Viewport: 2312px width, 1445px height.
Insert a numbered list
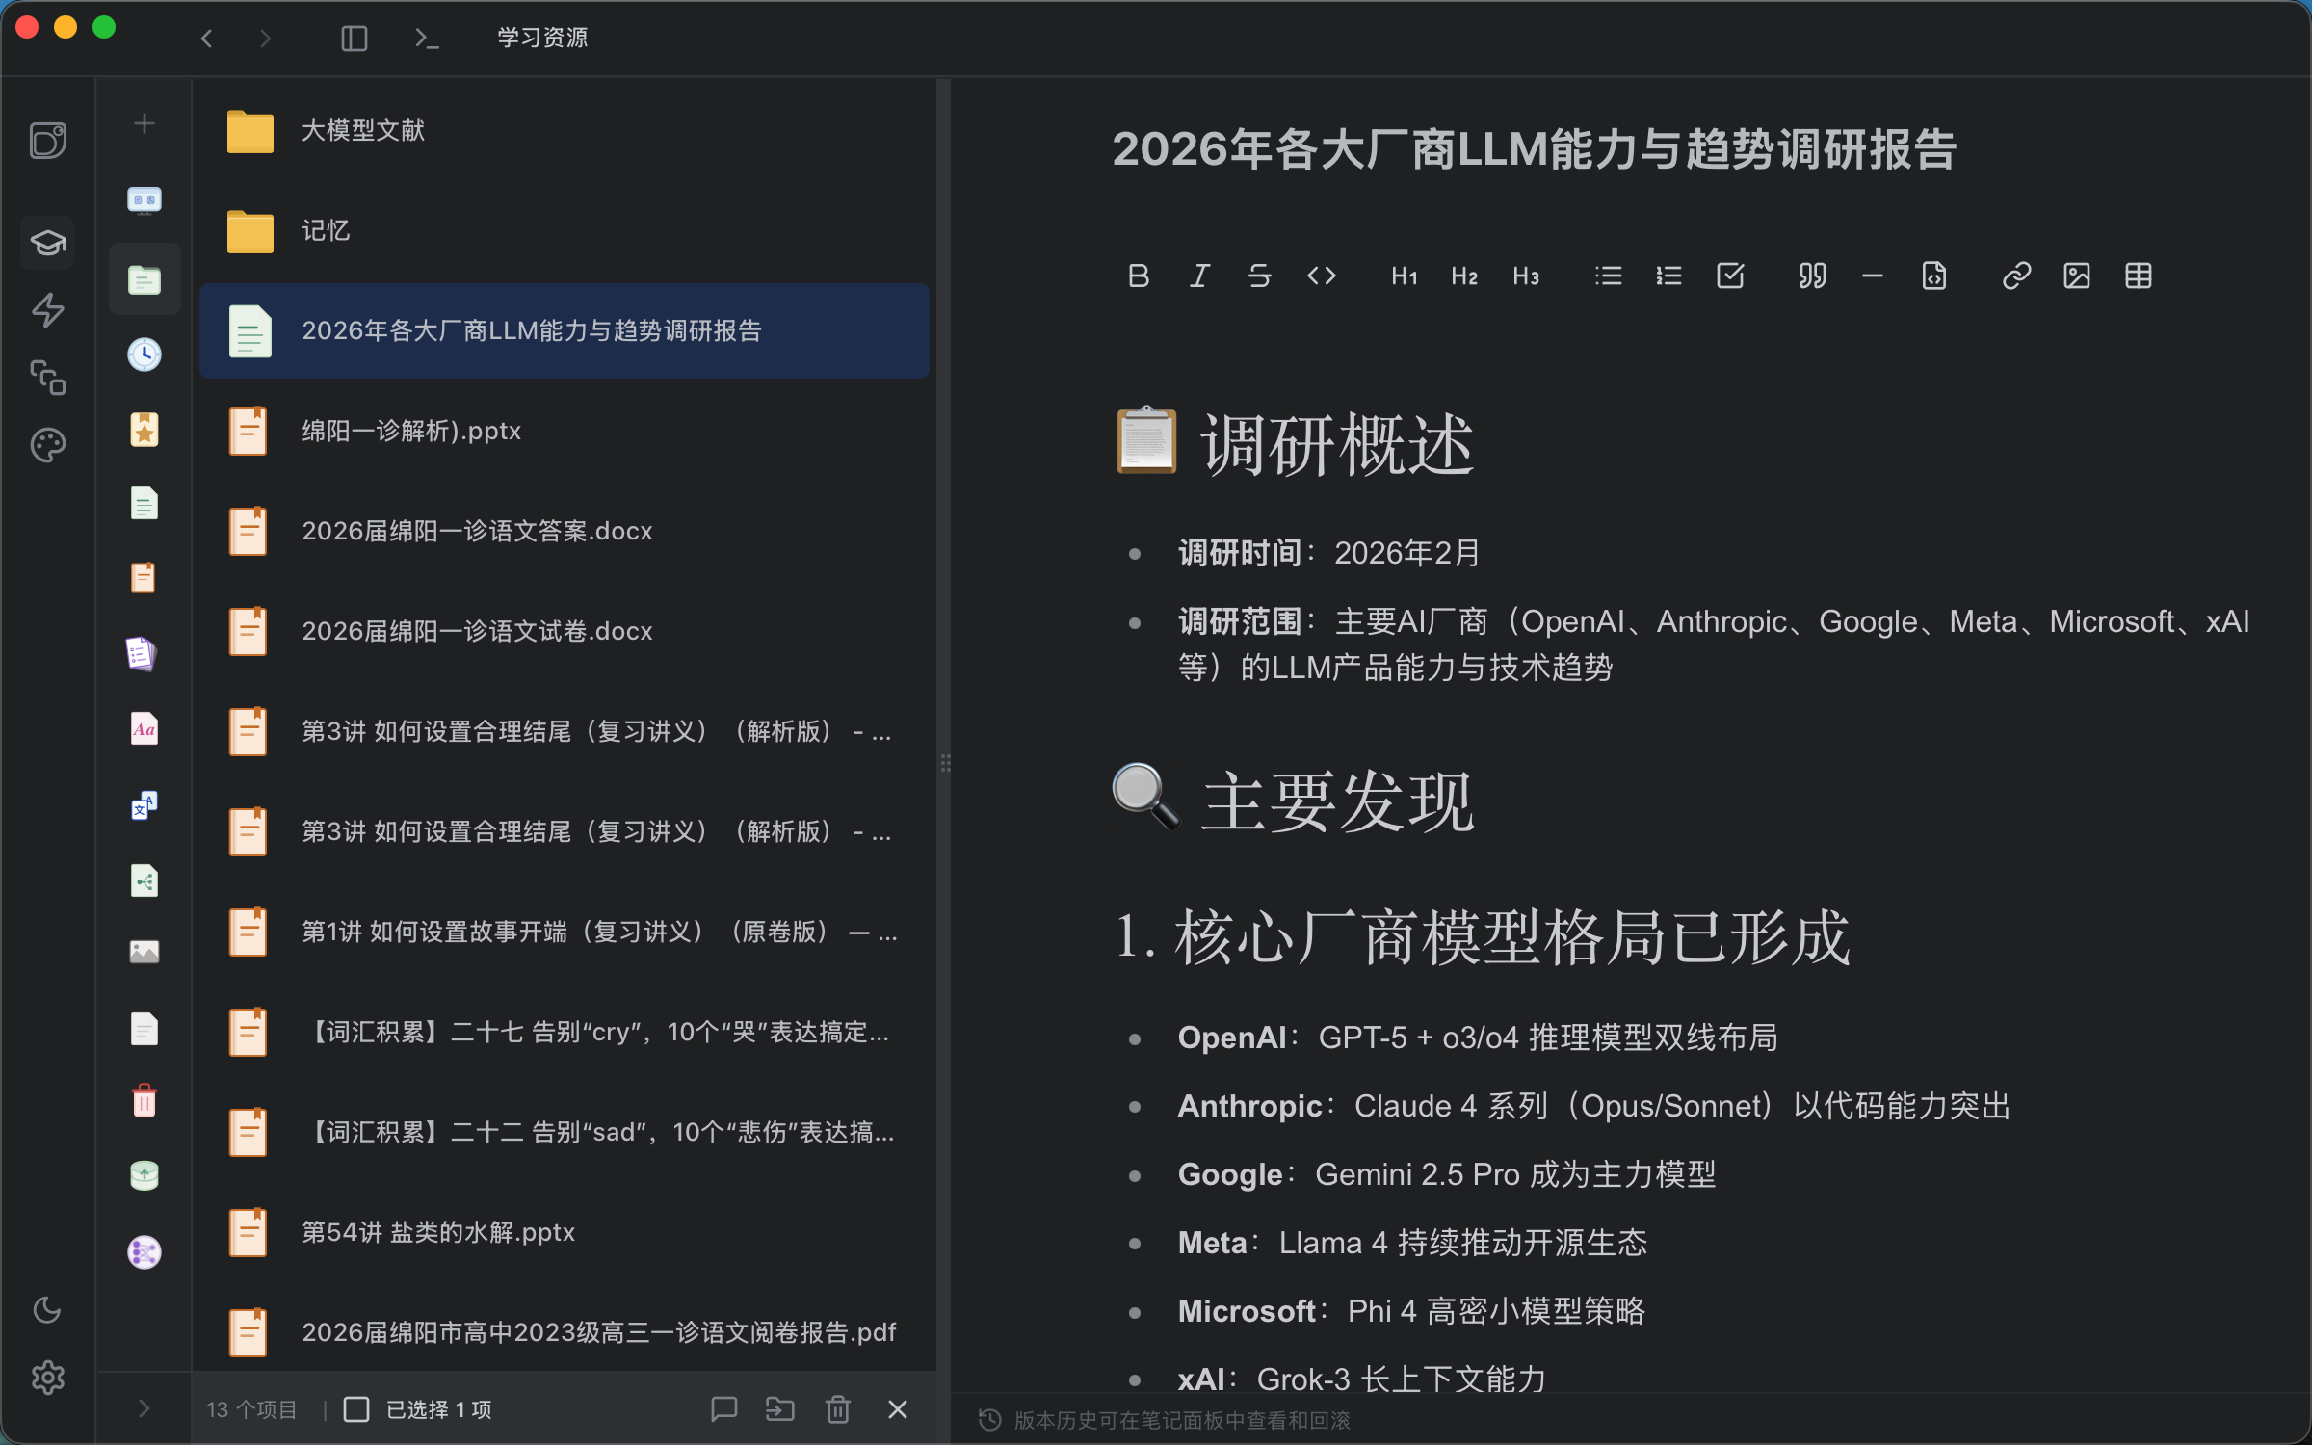[x=1668, y=276]
